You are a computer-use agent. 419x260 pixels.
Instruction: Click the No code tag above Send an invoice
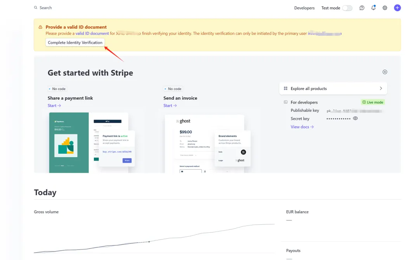(x=173, y=89)
